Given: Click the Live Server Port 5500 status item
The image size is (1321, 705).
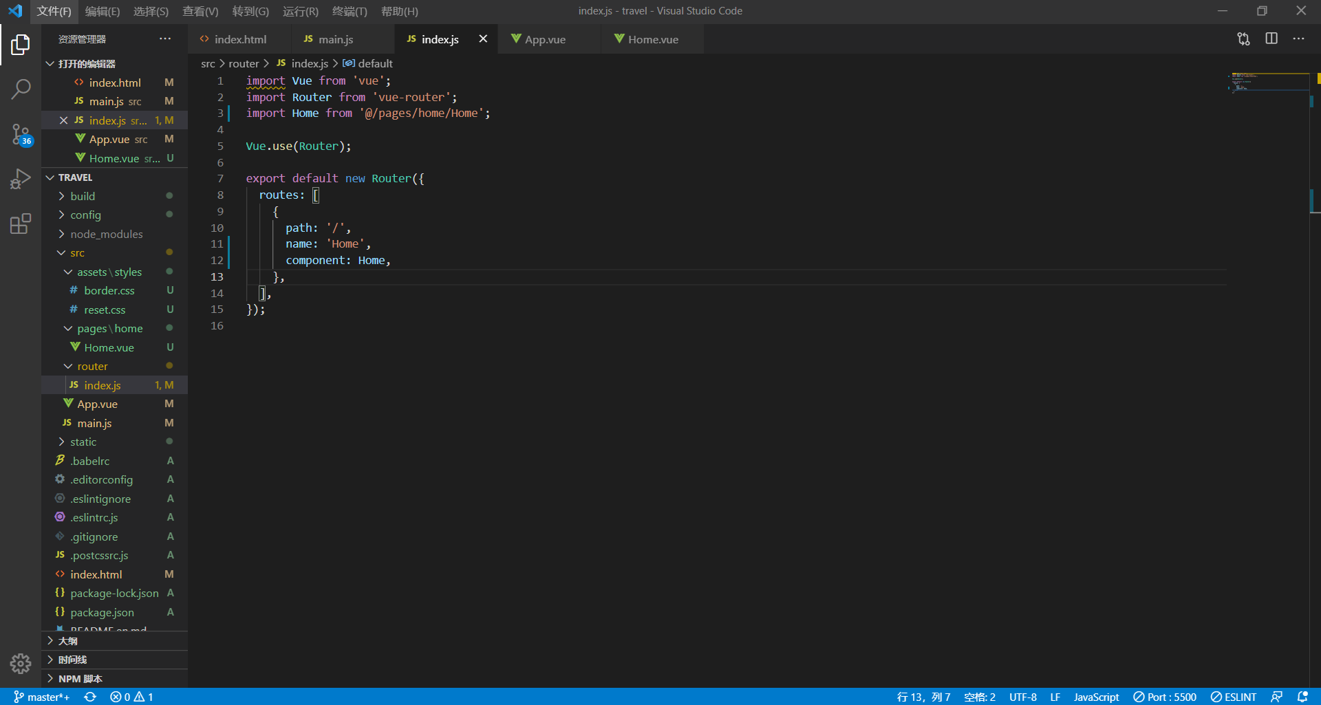Looking at the screenshot, I should tap(1165, 697).
